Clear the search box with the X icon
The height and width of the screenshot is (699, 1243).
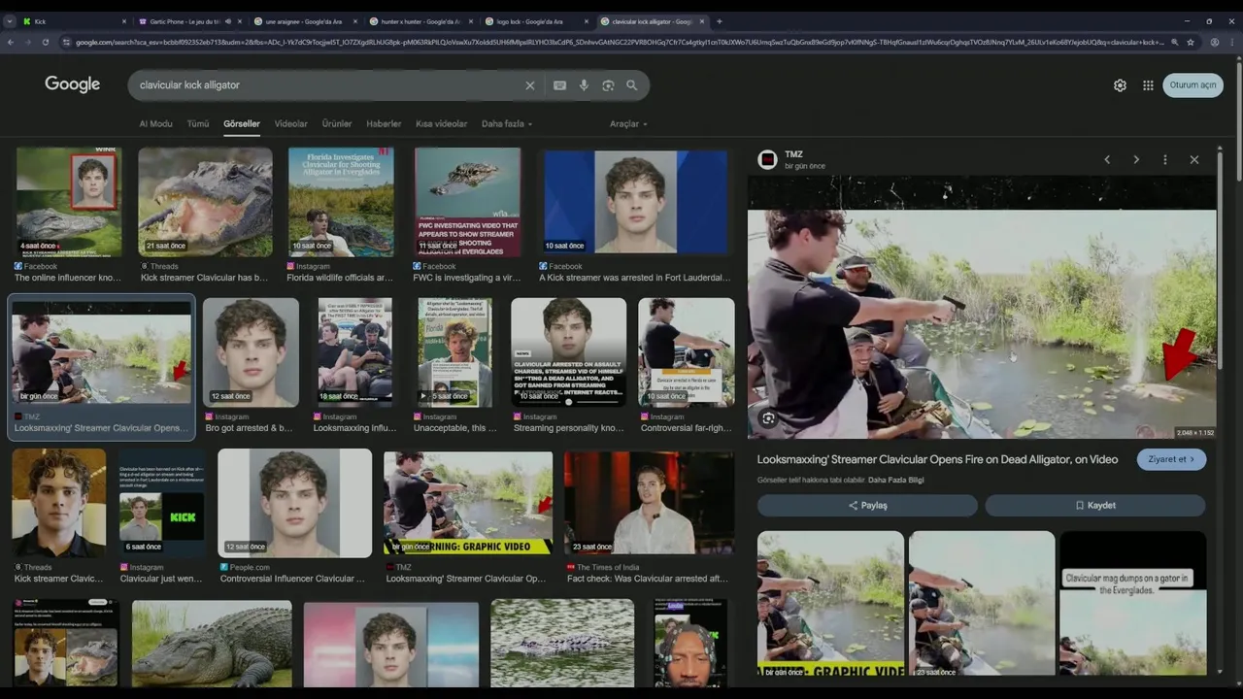point(529,85)
